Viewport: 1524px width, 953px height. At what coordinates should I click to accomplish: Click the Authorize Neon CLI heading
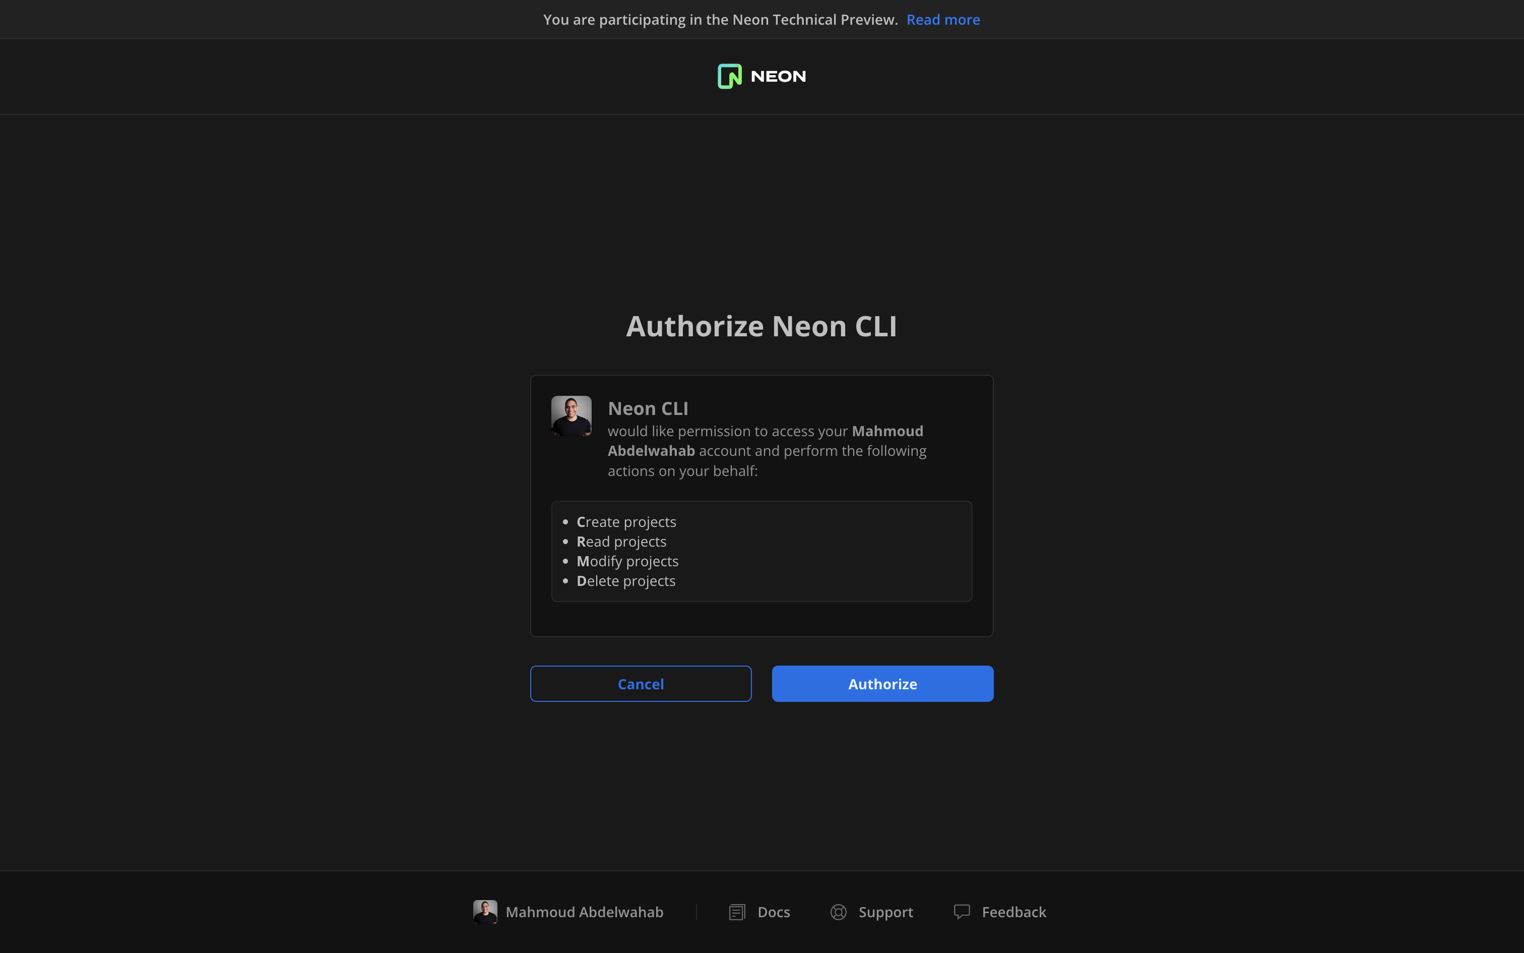pyautogui.click(x=761, y=327)
